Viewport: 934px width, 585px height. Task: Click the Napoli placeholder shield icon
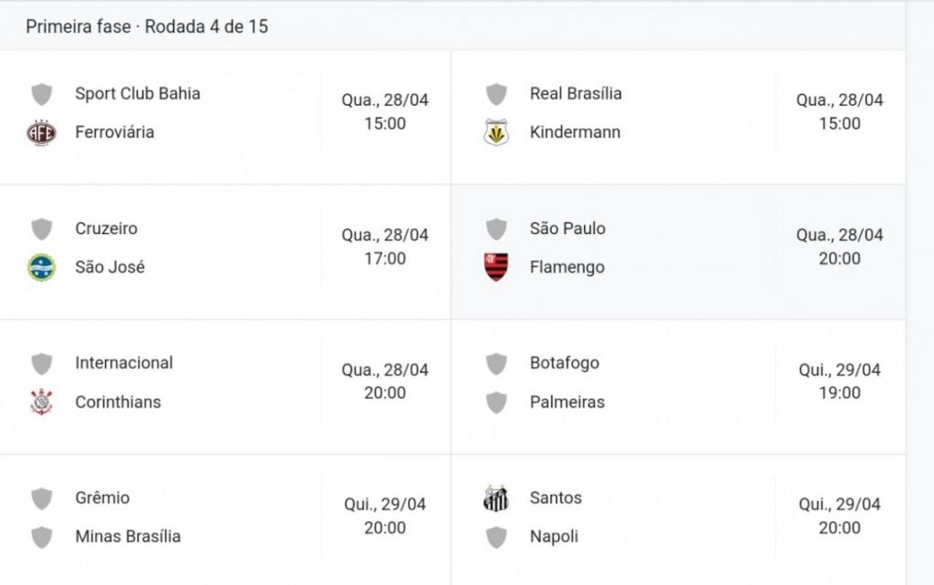pos(496,538)
